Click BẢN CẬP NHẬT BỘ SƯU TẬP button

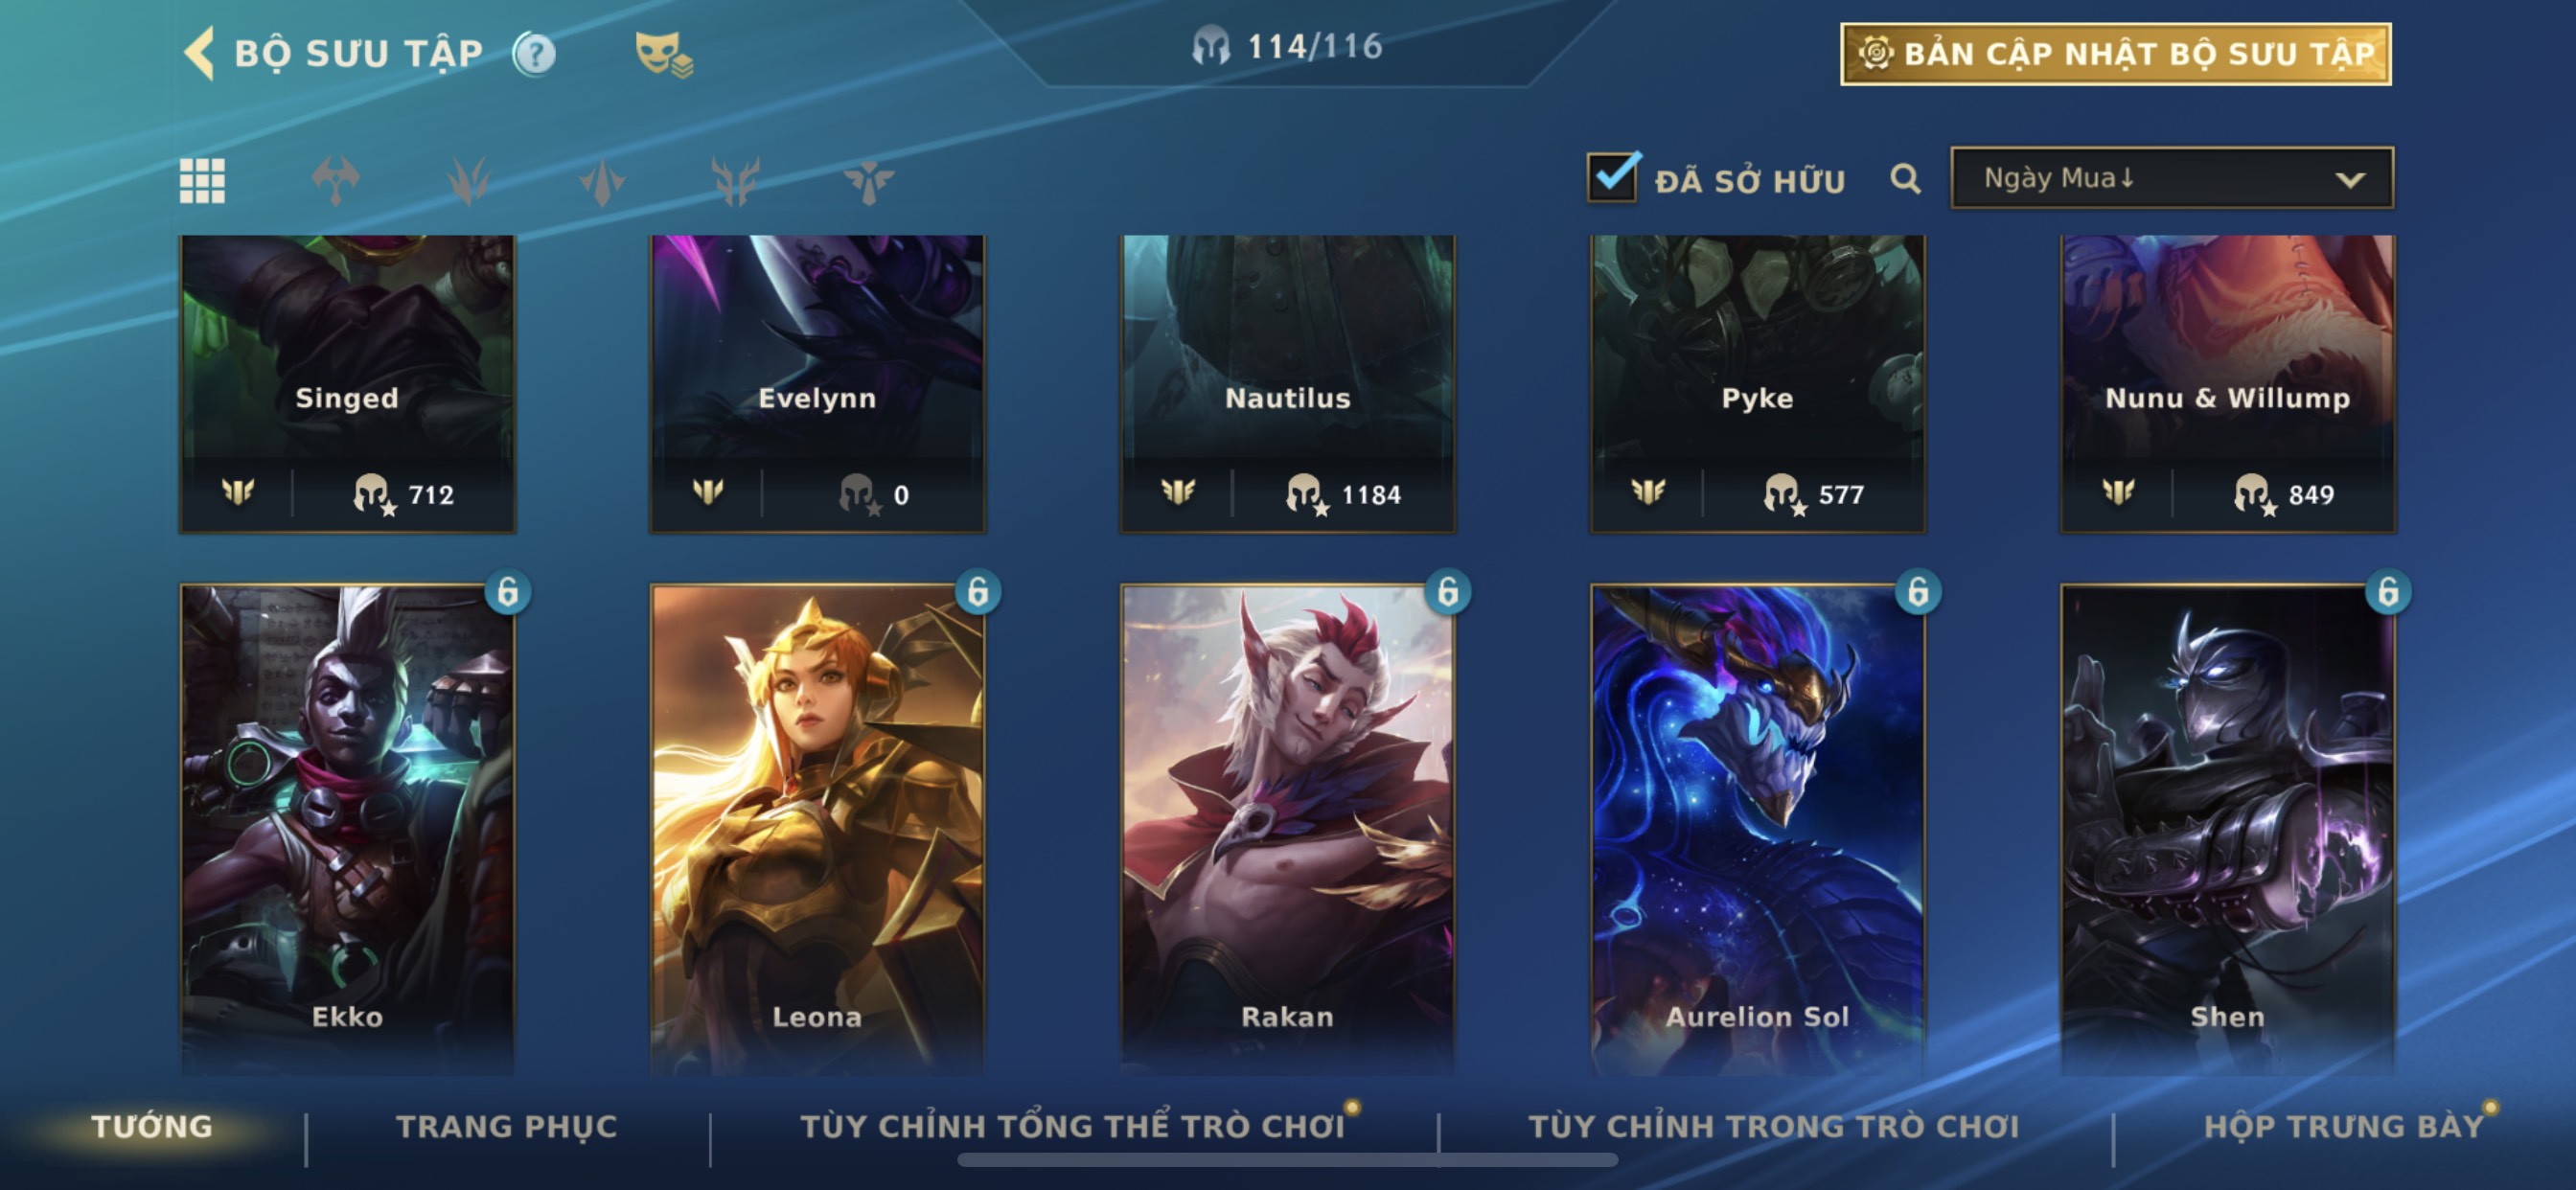(2115, 54)
